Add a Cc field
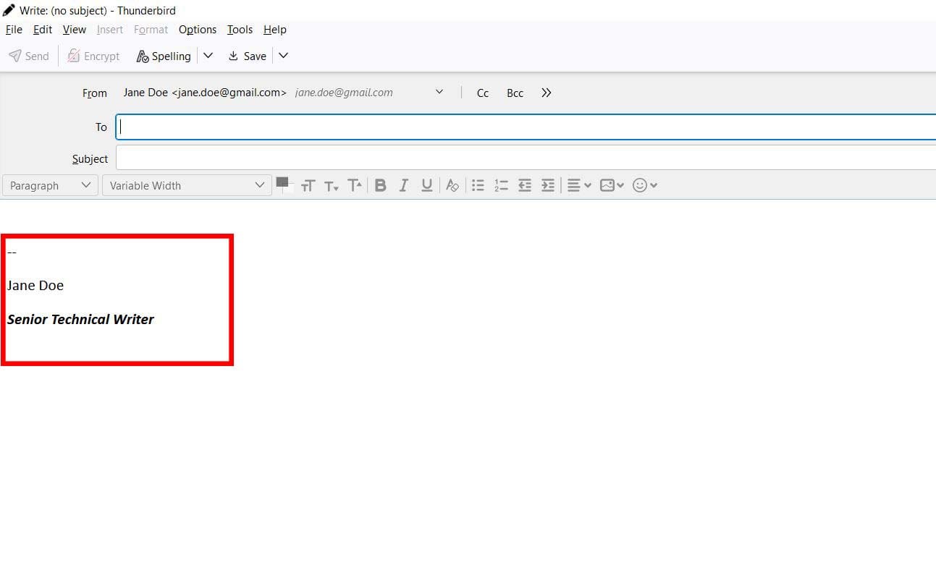936x565 pixels. (483, 93)
